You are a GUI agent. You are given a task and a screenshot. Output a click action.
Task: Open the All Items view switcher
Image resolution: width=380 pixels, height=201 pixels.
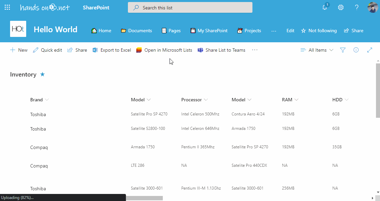tap(317, 50)
